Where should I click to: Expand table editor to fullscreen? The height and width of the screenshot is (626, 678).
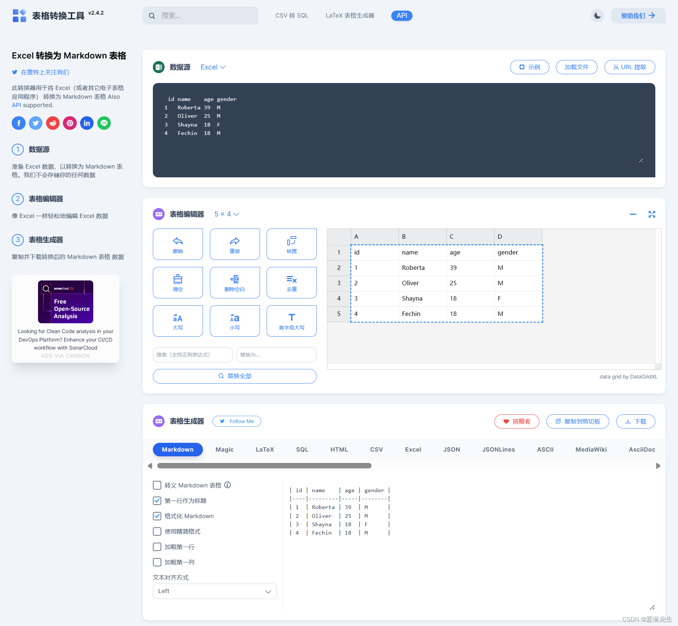652,214
